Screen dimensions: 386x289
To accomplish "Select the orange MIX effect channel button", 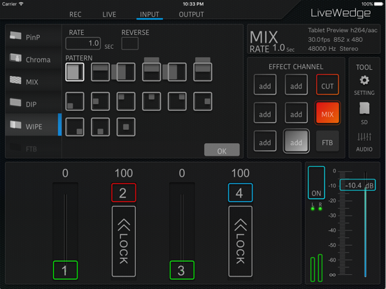I will pyautogui.click(x=327, y=113).
